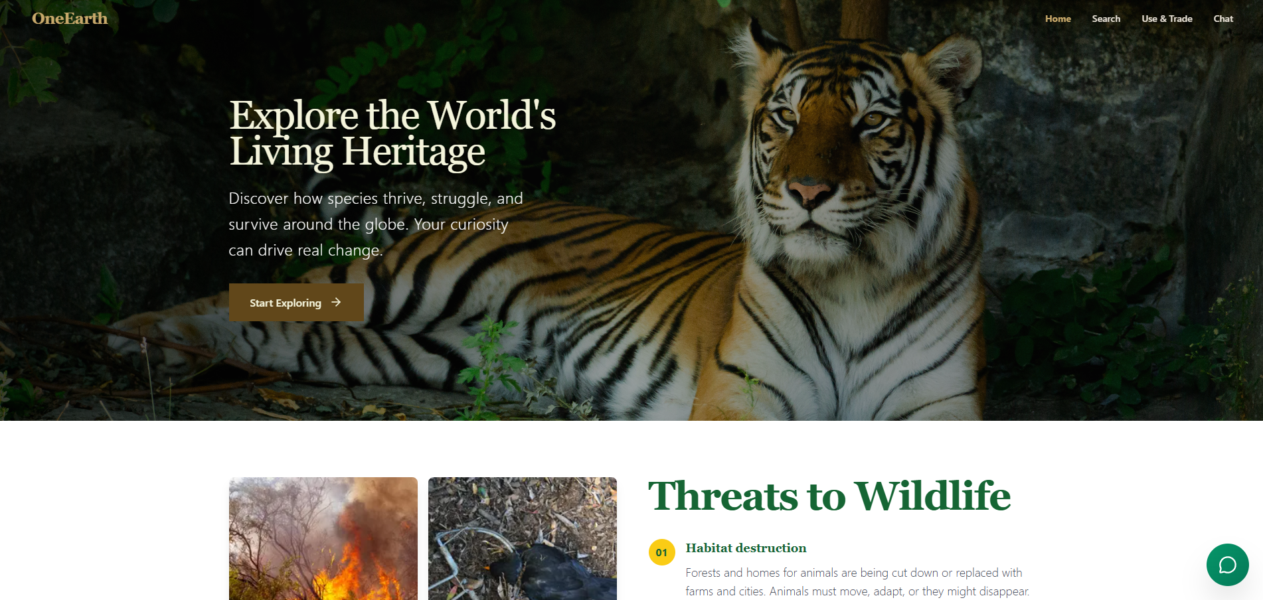This screenshot has width=1263, height=600.
Task: Open the Search nav item
Action: [x=1106, y=19]
